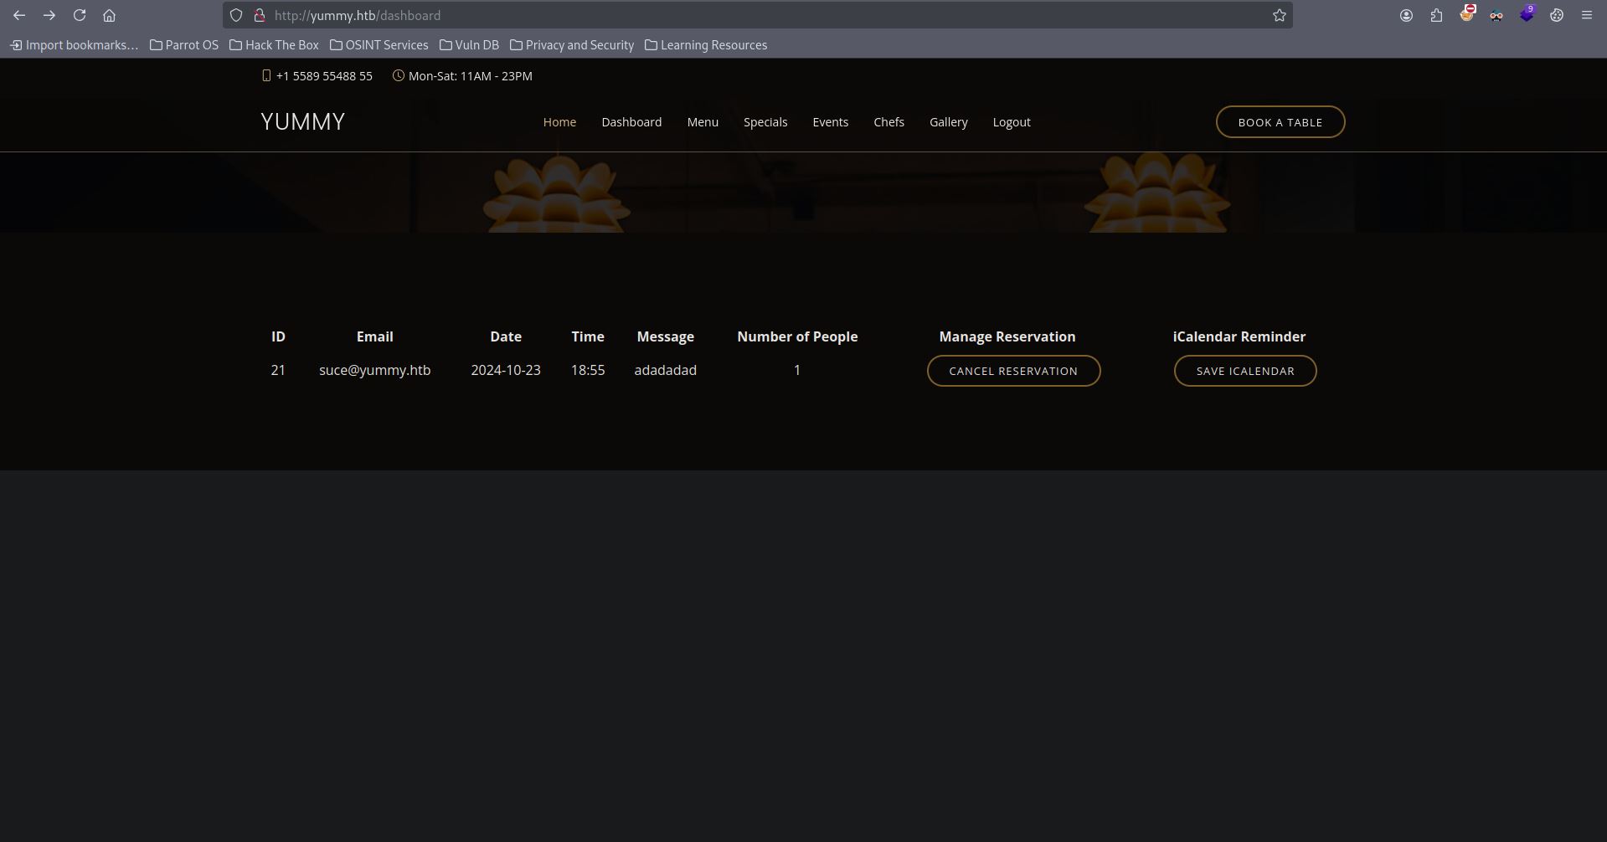This screenshot has width=1607, height=842.
Task: Open the OSINT Services bookmark folder
Action: tap(379, 45)
